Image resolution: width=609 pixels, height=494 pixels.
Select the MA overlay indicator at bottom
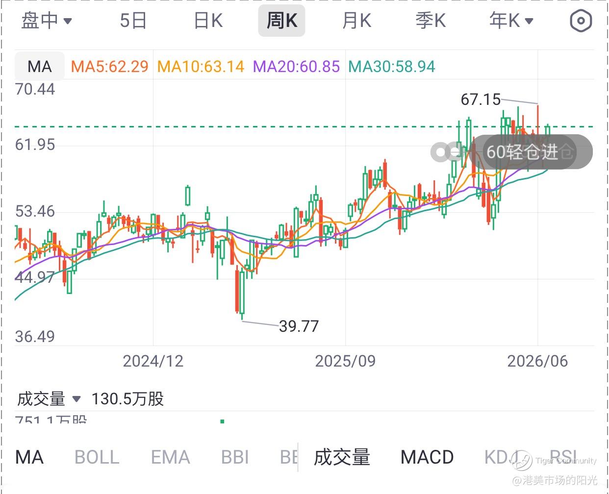coord(29,457)
